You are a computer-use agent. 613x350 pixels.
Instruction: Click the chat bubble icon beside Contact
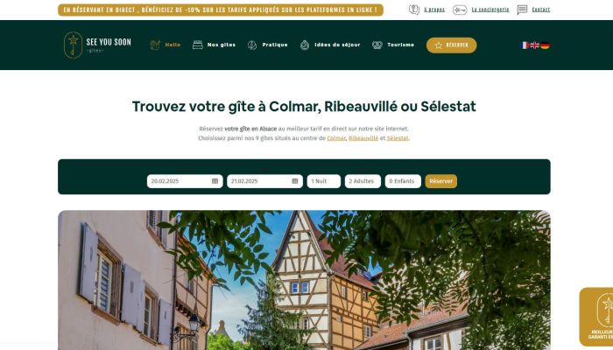[x=522, y=10]
